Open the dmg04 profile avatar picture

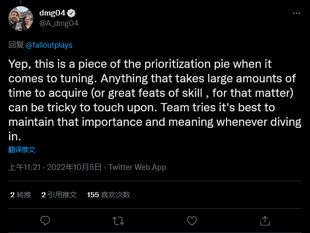click(x=21, y=19)
